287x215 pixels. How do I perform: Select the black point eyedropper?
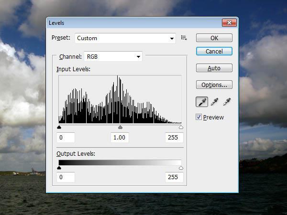[x=202, y=102]
